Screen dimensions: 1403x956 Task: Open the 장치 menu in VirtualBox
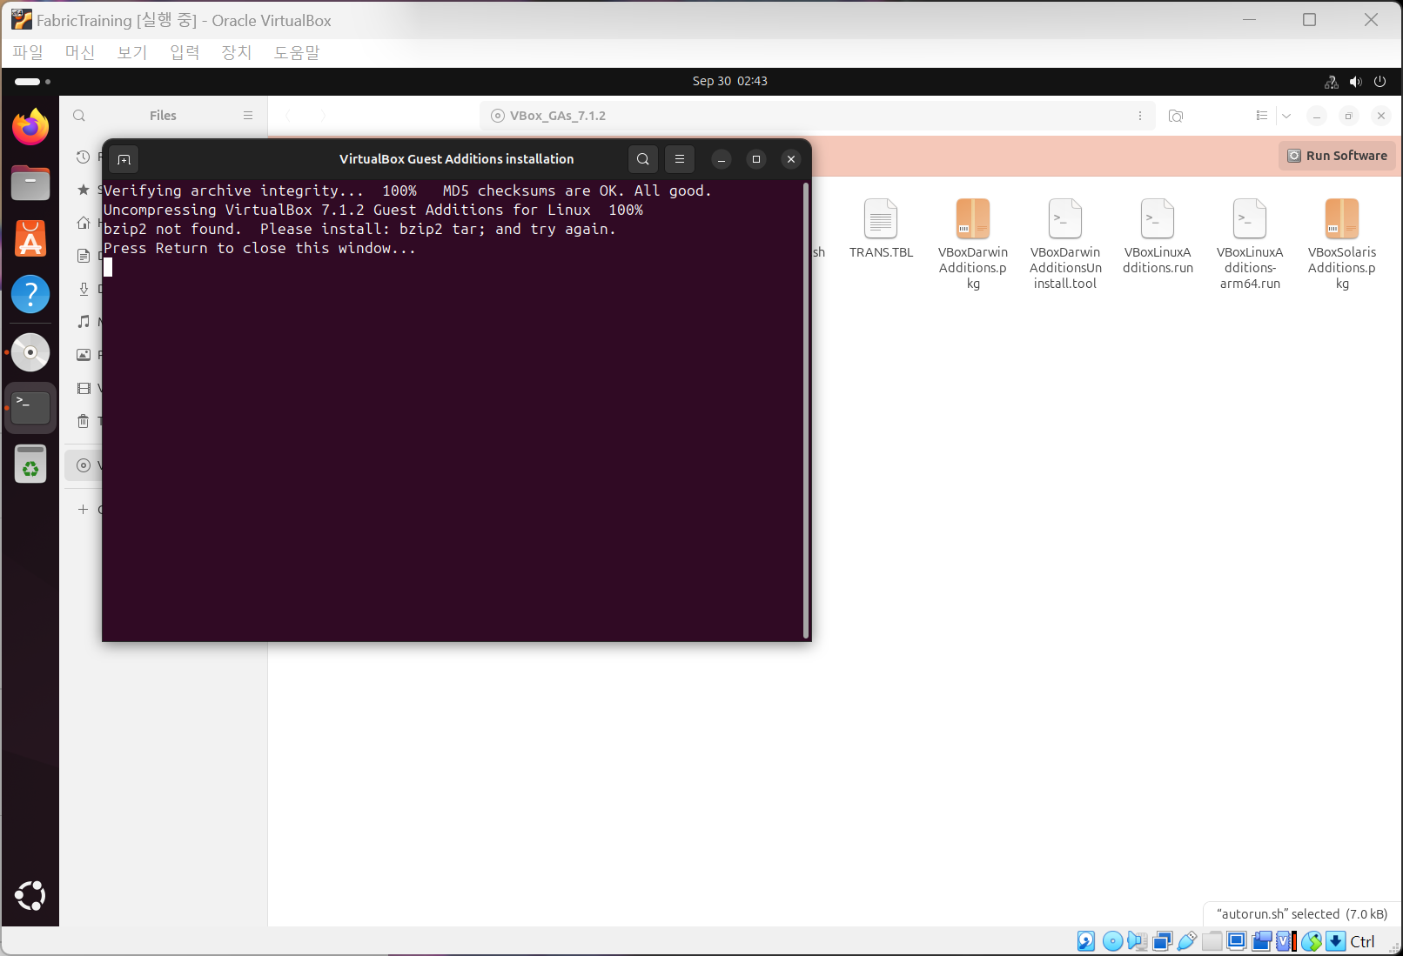(237, 52)
